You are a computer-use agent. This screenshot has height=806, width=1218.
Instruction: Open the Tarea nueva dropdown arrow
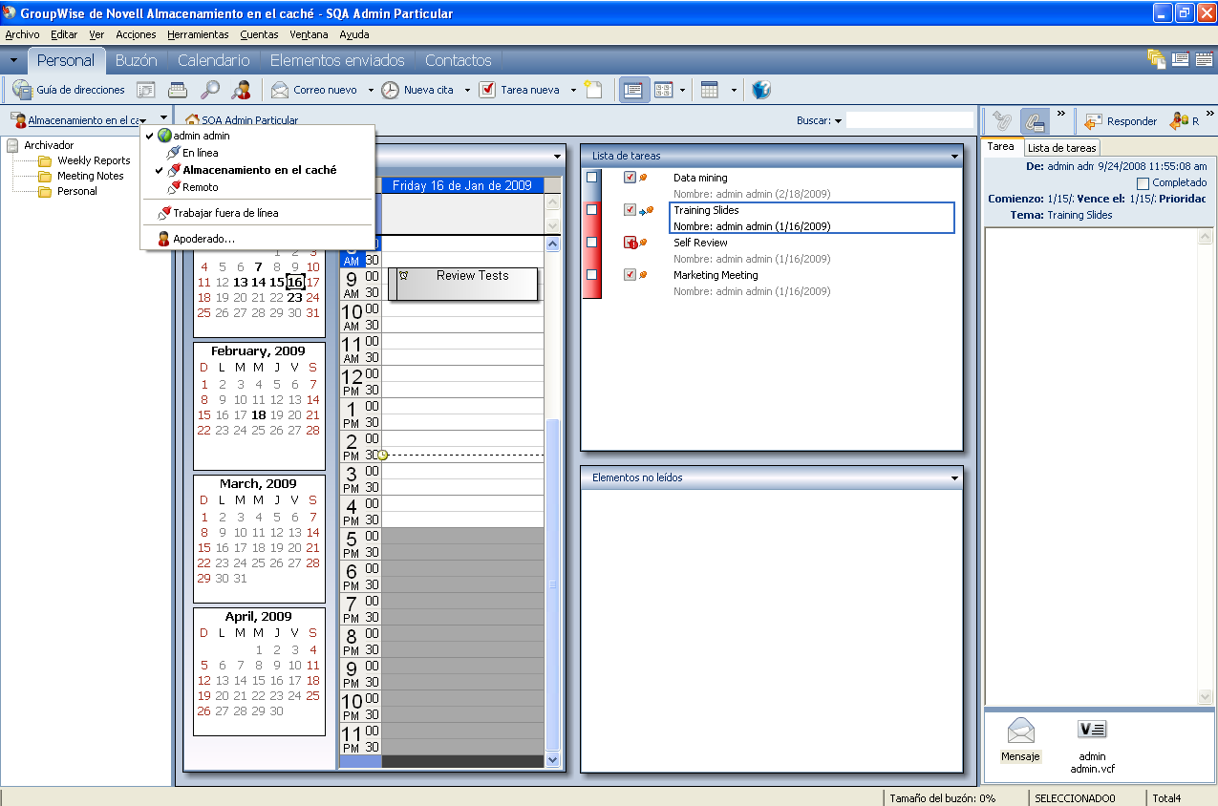click(573, 91)
